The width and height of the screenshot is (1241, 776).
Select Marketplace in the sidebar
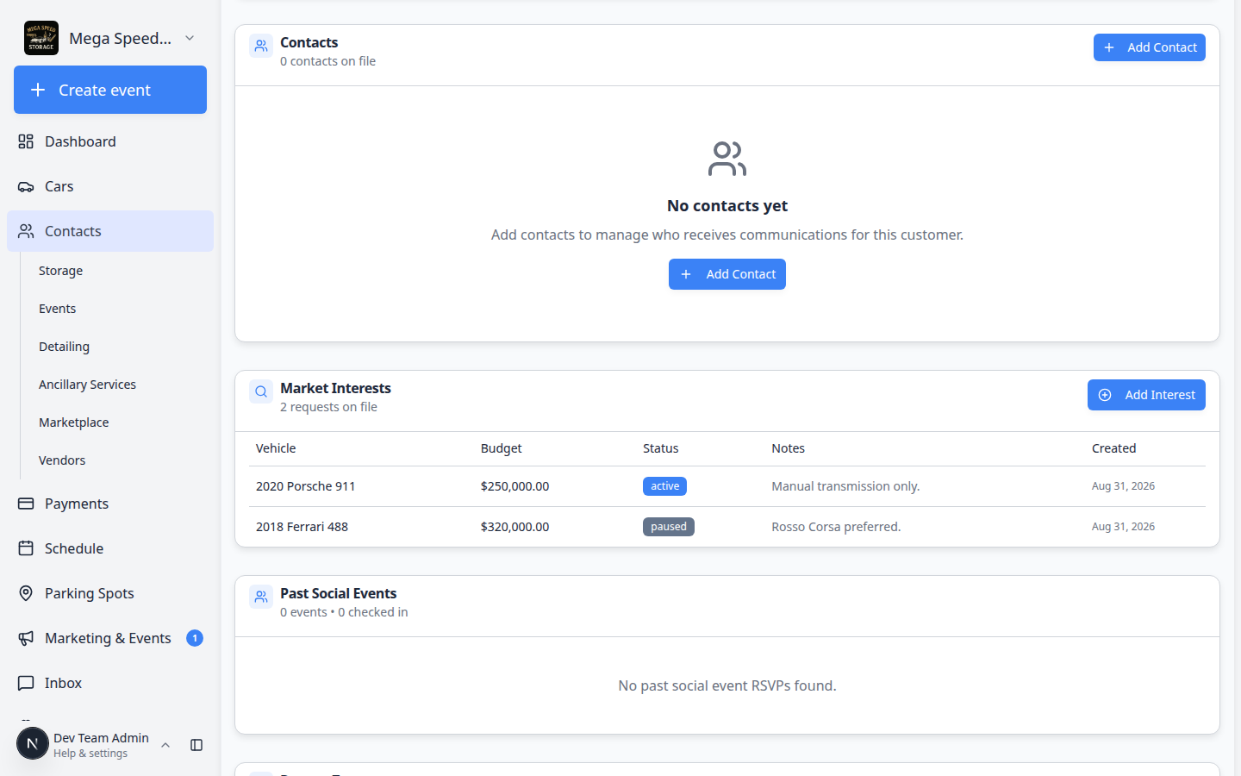click(73, 422)
